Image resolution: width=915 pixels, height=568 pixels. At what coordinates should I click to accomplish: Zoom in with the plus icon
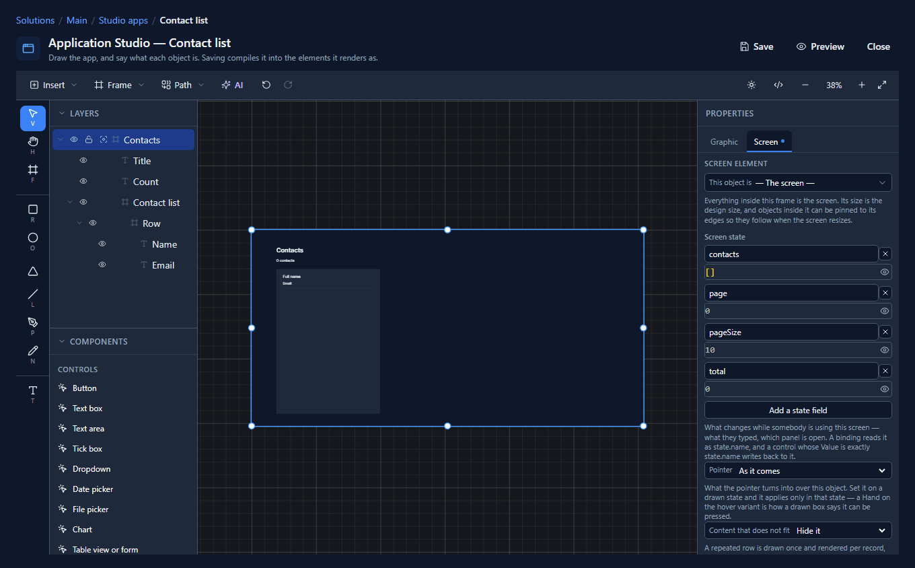coord(862,85)
